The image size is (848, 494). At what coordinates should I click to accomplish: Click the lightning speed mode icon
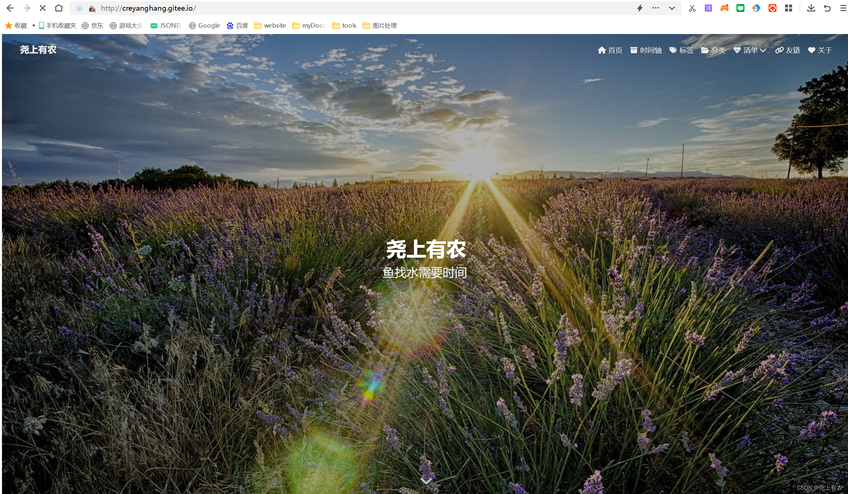pyautogui.click(x=640, y=8)
